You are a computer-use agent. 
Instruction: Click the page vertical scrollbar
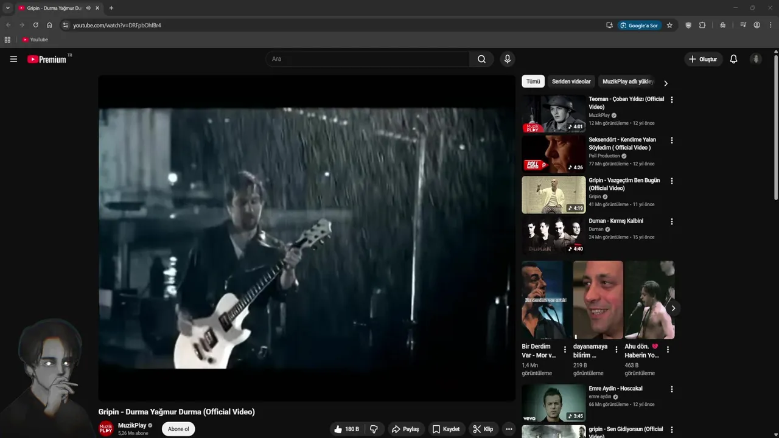776,128
